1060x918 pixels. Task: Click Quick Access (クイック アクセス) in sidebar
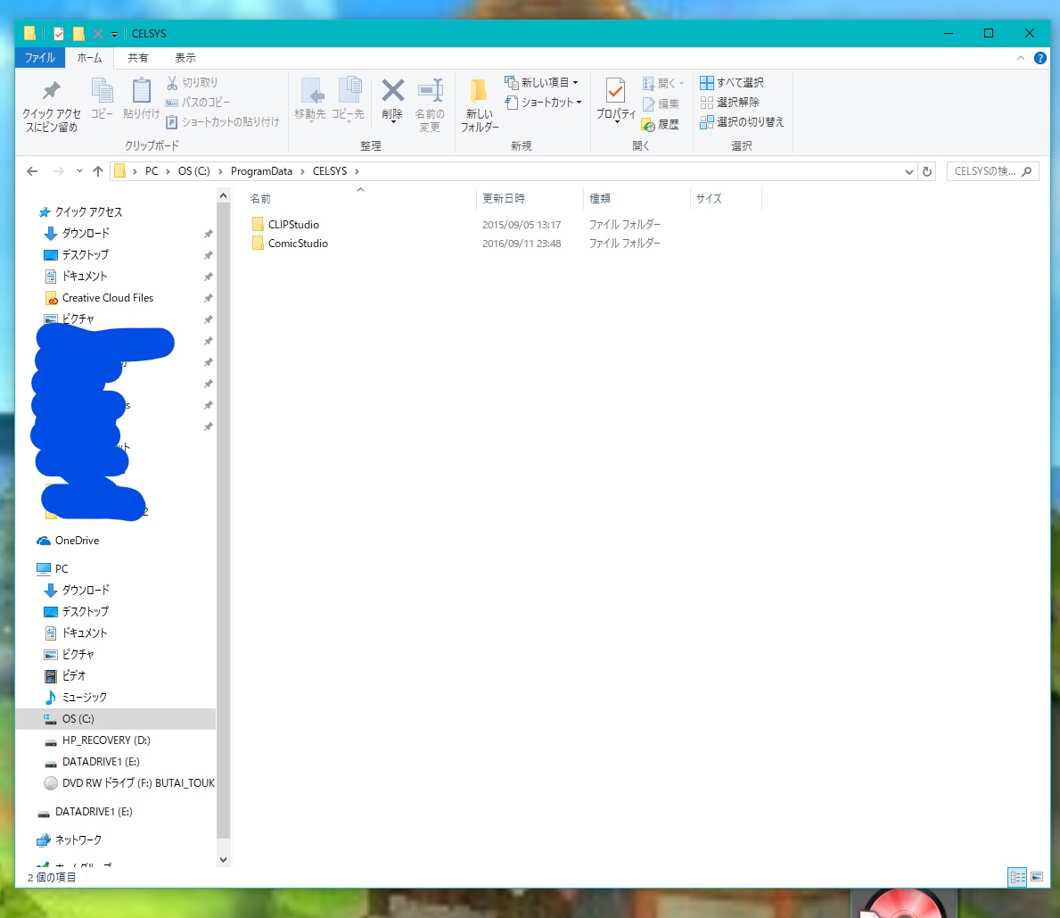[88, 212]
